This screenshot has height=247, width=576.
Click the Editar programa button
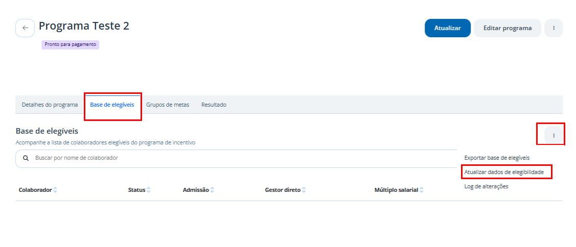(508, 28)
